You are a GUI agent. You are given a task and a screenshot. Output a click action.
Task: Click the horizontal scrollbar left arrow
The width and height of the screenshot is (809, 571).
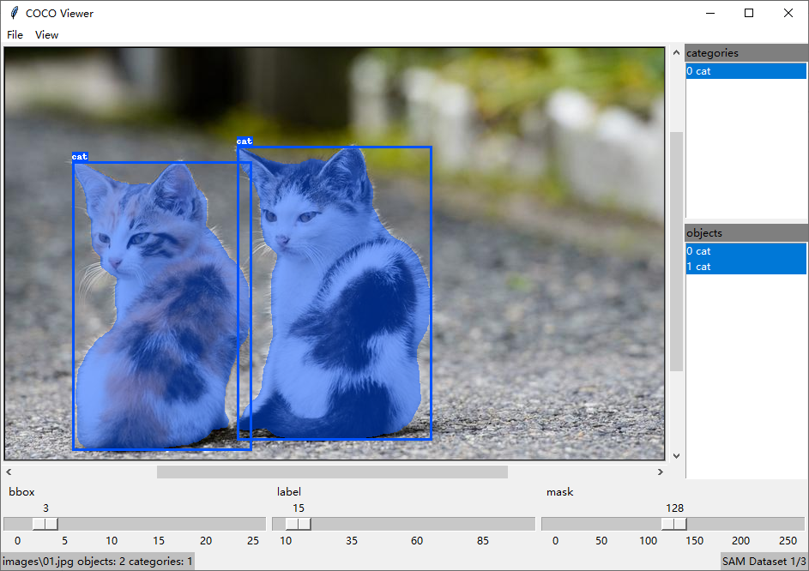click(x=9, y=472)
